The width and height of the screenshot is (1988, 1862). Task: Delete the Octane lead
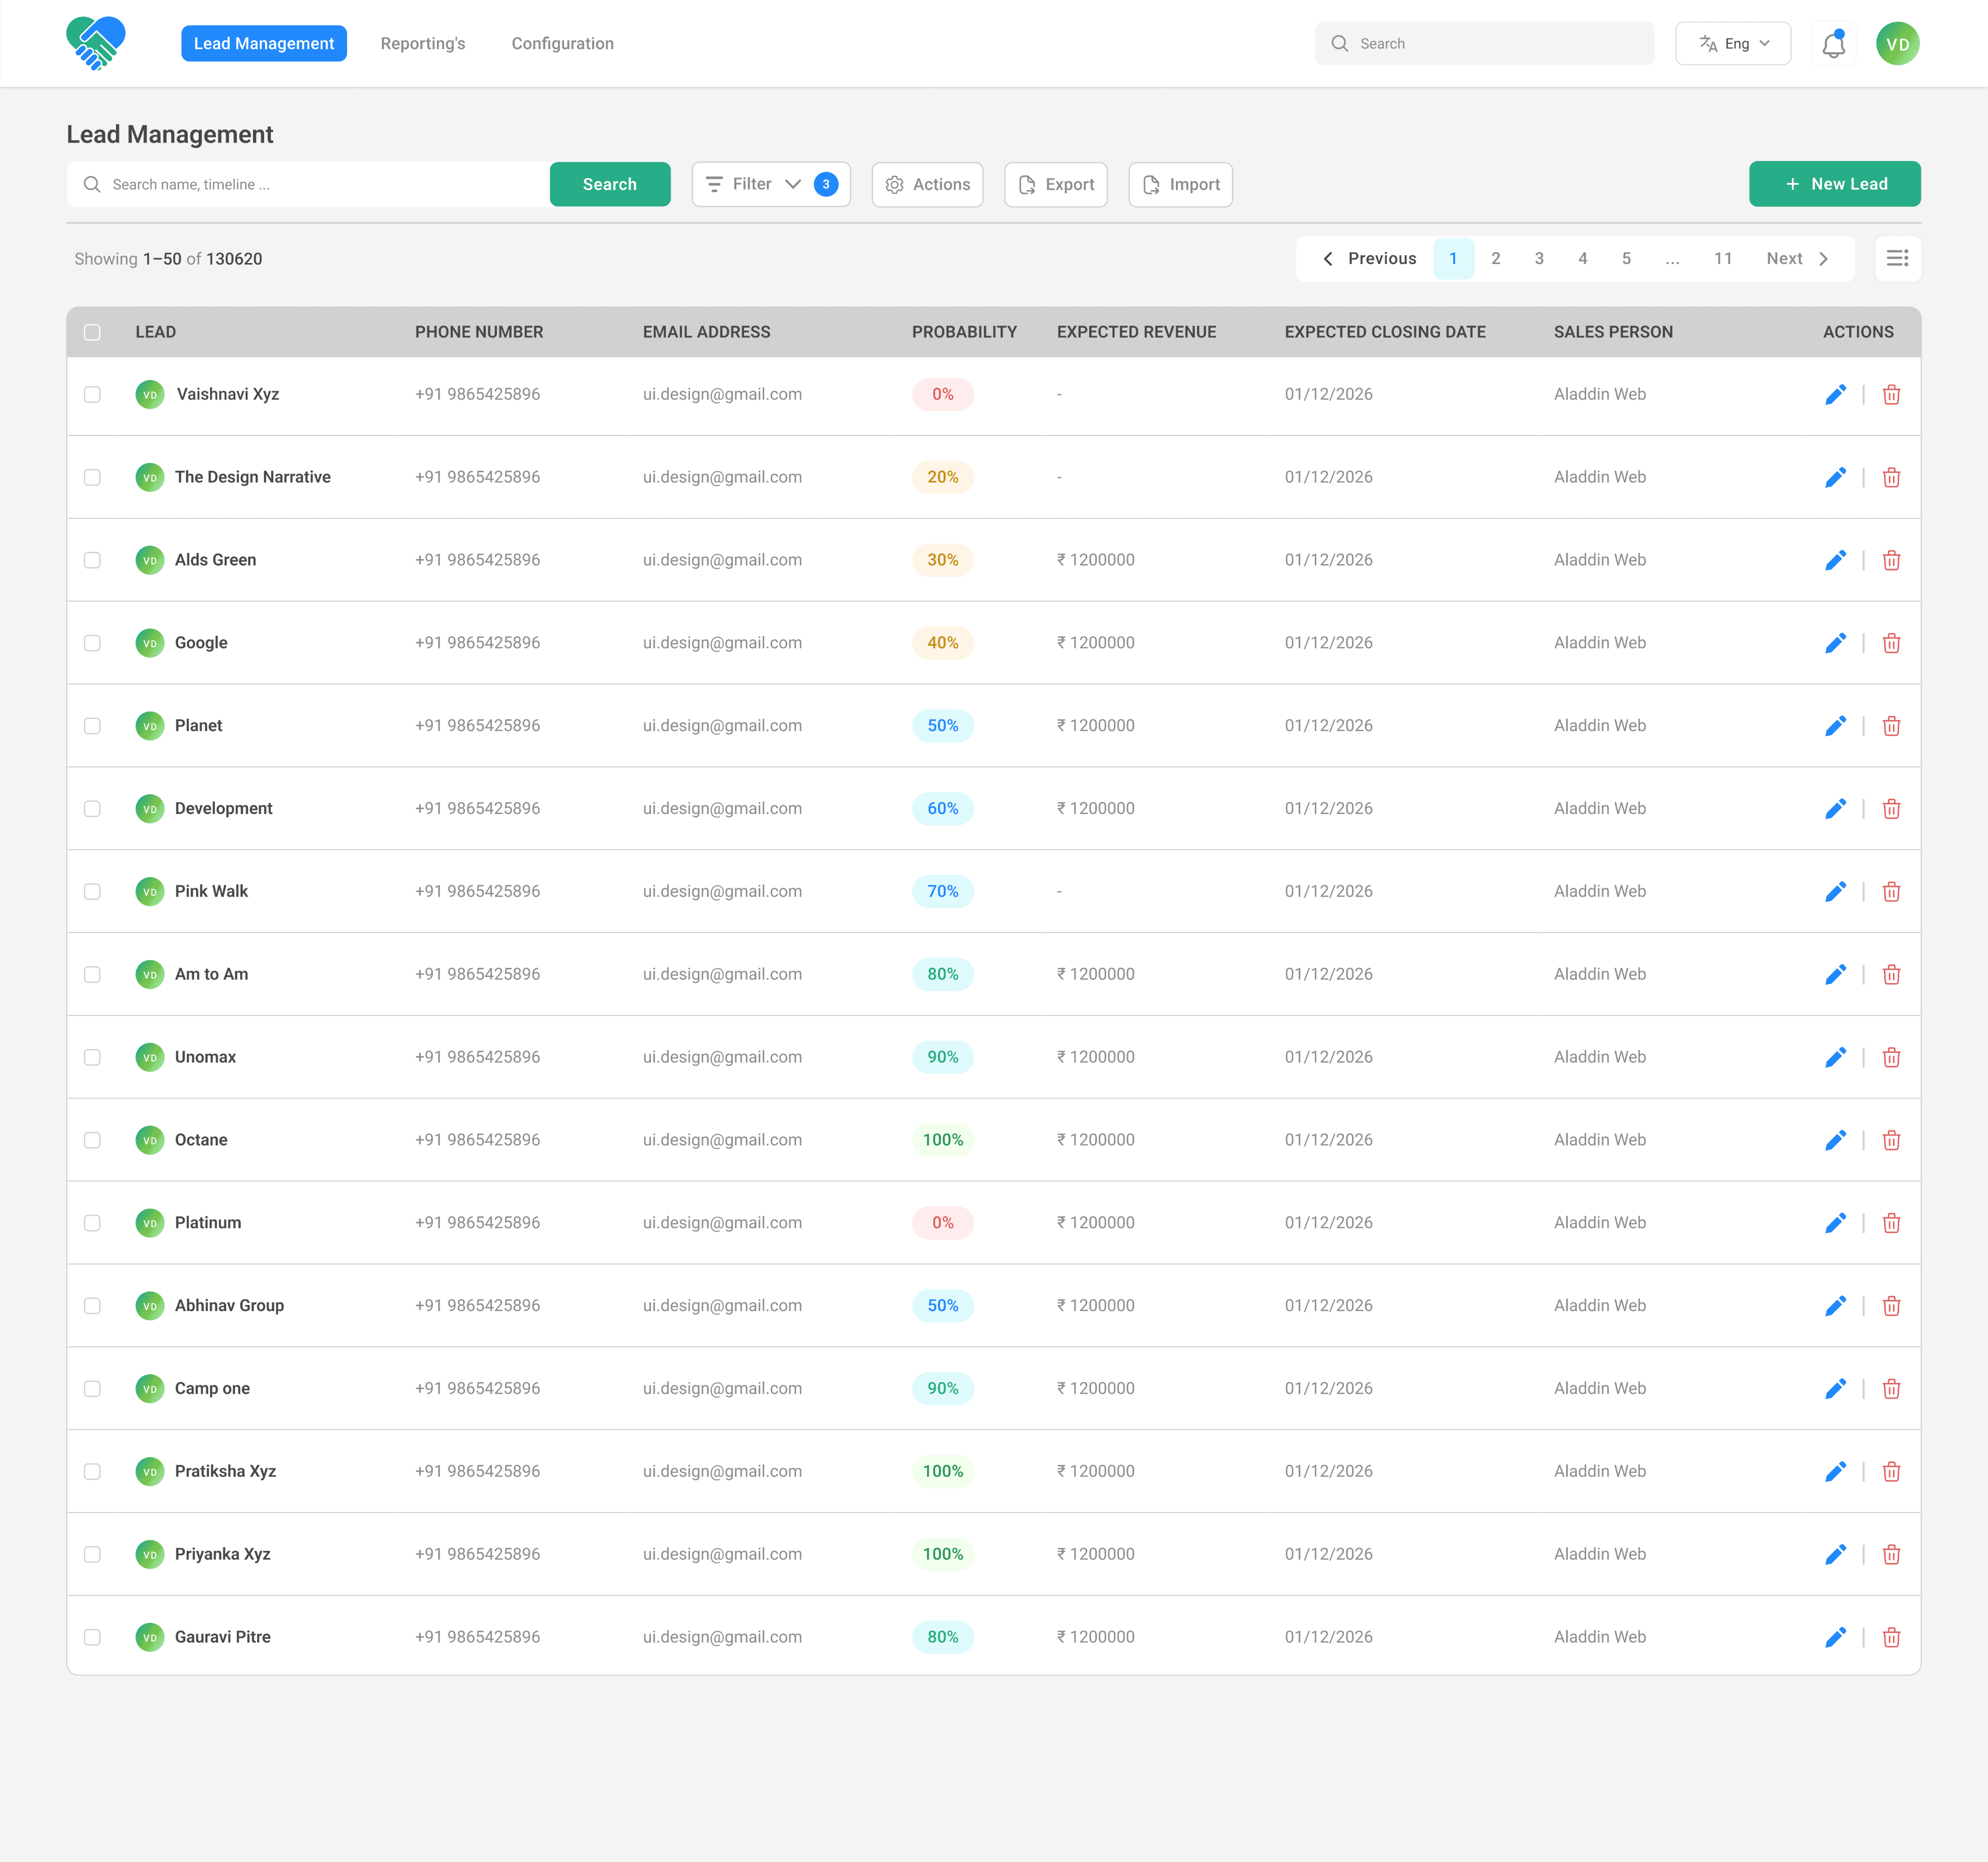[1891, 1140]
